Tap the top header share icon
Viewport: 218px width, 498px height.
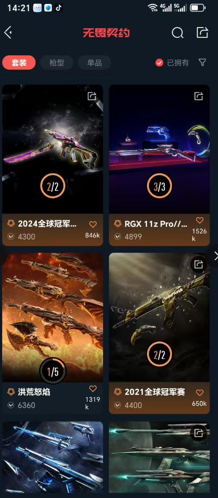pos(202,32)
